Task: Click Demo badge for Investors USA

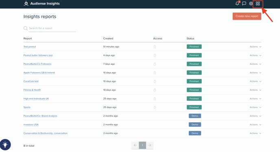Action: (x=195, y=125)
